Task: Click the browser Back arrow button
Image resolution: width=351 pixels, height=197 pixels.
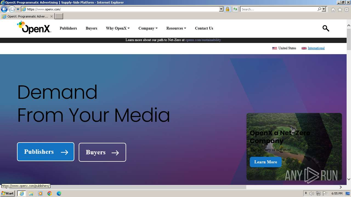Action: pyautogui.click(x=4, y=9)
